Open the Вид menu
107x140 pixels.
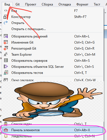(x=7, y=4)
